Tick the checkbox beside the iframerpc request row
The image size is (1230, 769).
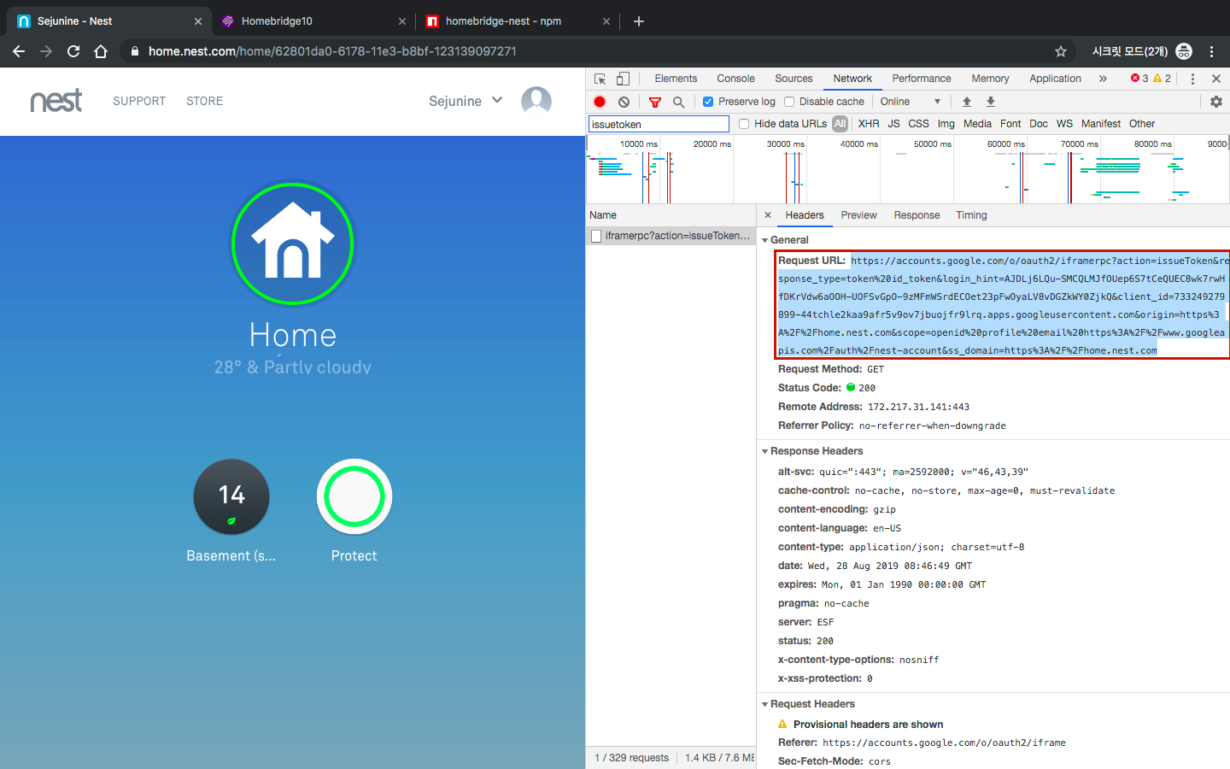pyautogui.click(x=596, y=236)
